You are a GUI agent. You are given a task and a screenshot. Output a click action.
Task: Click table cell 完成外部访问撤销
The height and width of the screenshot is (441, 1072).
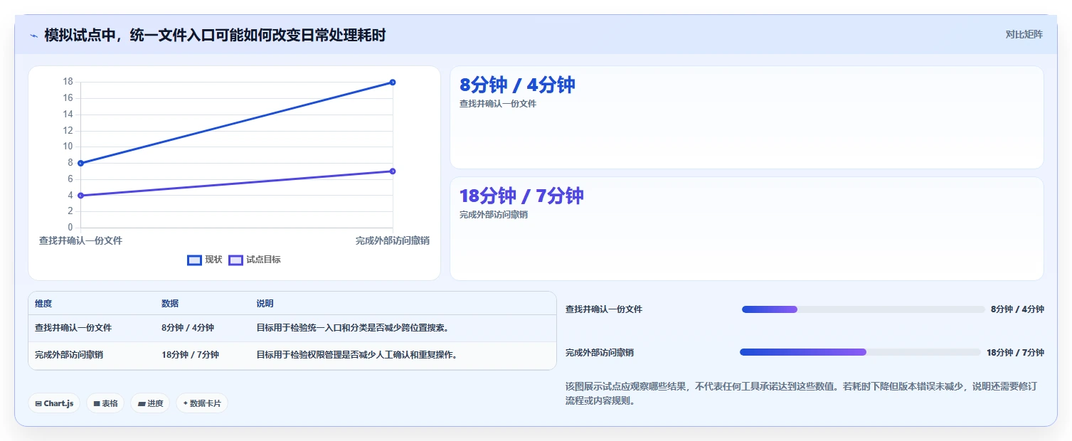(69, 355)
